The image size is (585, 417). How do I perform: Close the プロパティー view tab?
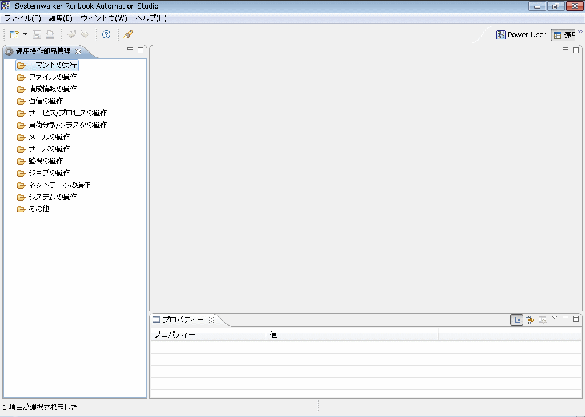point(211,320)
